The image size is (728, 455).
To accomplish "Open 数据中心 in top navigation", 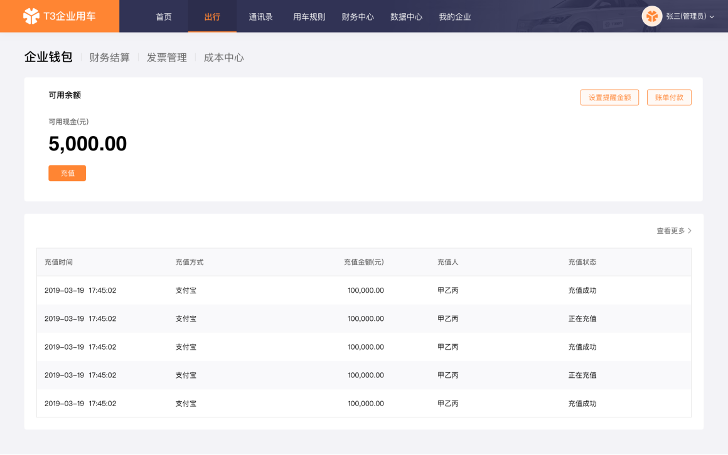I will click(x=406, y=17).
